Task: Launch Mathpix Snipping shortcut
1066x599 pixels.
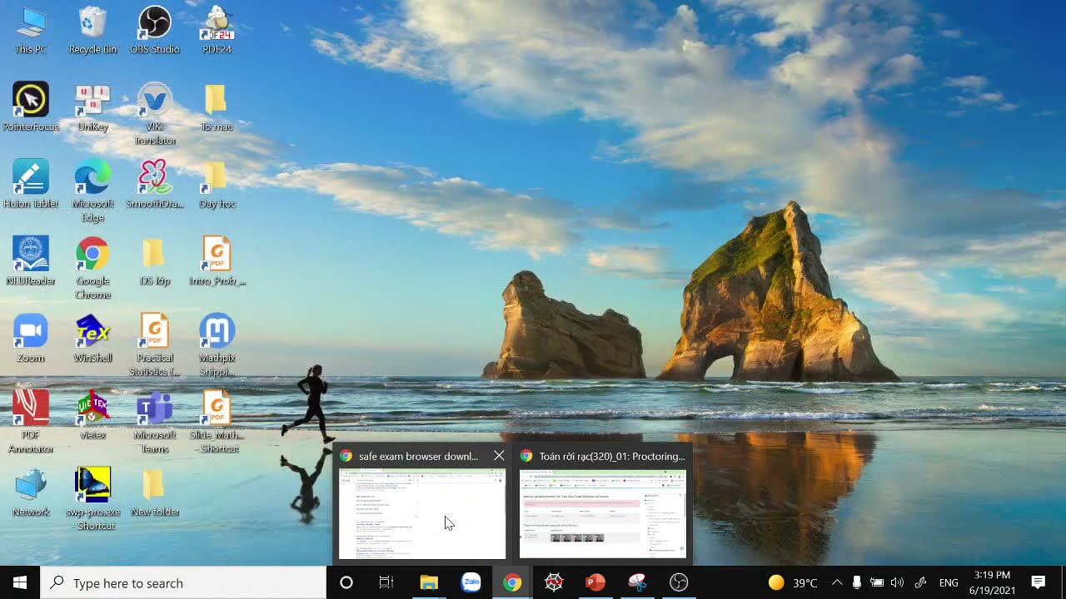Action: (x=217, y=345)
